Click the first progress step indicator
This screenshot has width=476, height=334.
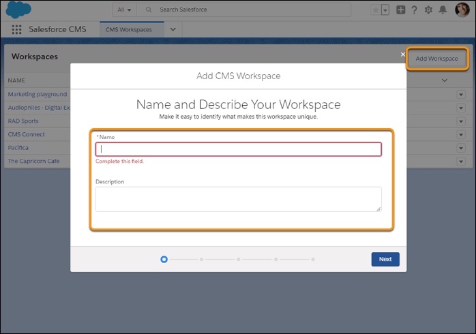click(x=164, y=259)
